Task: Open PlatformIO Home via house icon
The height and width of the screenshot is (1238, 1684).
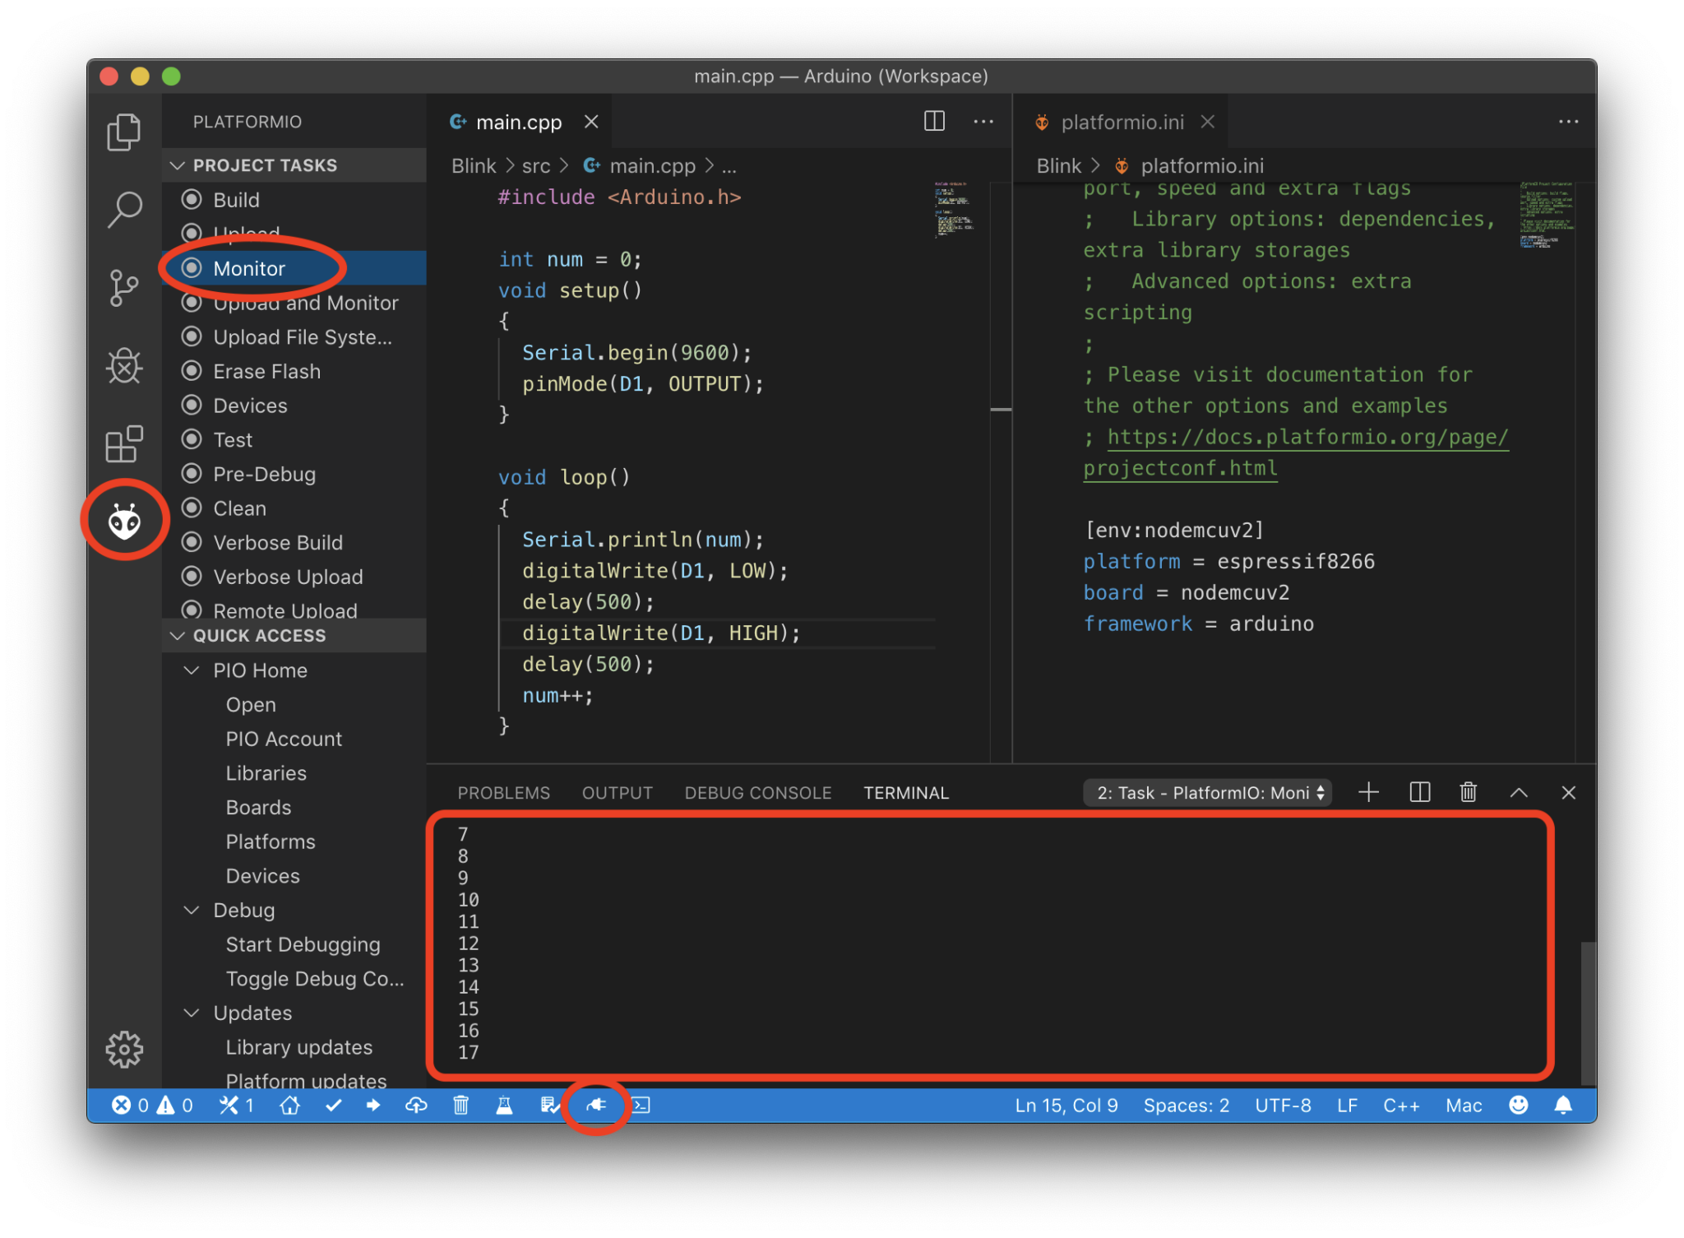Action: click(289, 1106)
